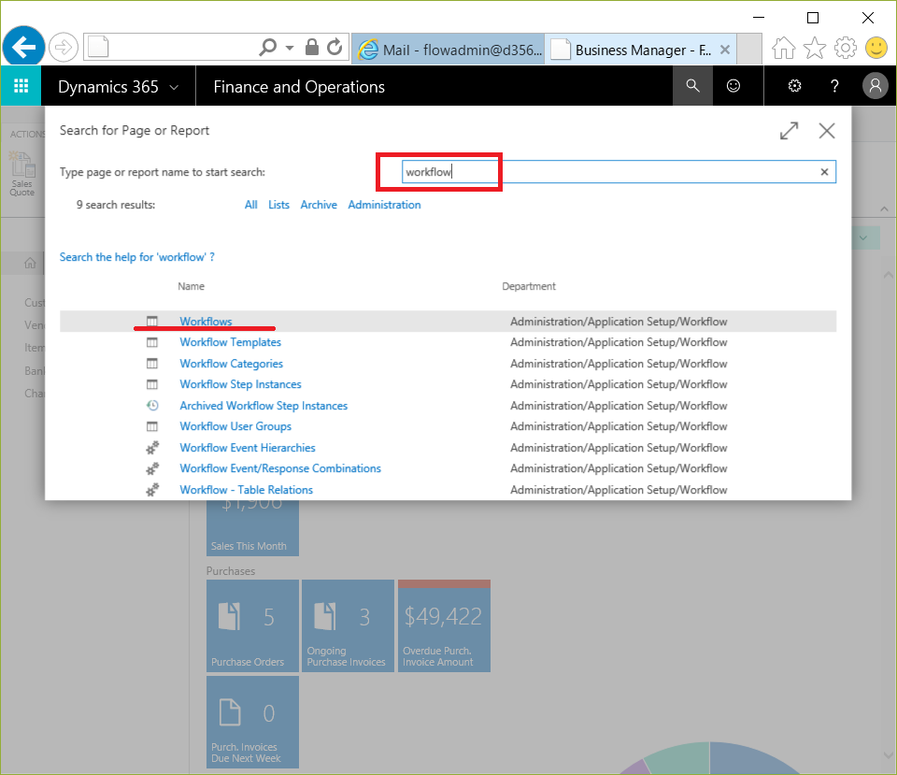The width and height of the screenshot is (897, 775).
Task: Click the Finance and Operations title
Action: pos(299,86)
